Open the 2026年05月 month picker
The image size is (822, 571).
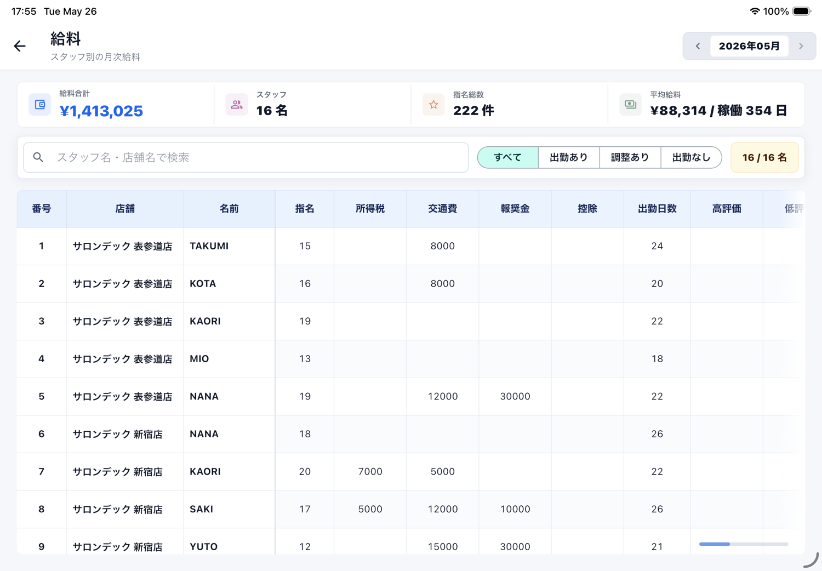(x=749, y=46)
